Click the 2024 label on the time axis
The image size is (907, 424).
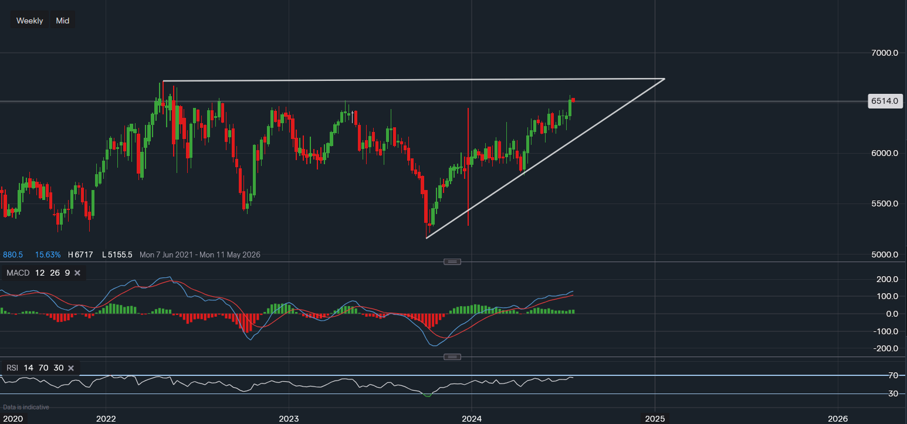(x=472, y=419)
